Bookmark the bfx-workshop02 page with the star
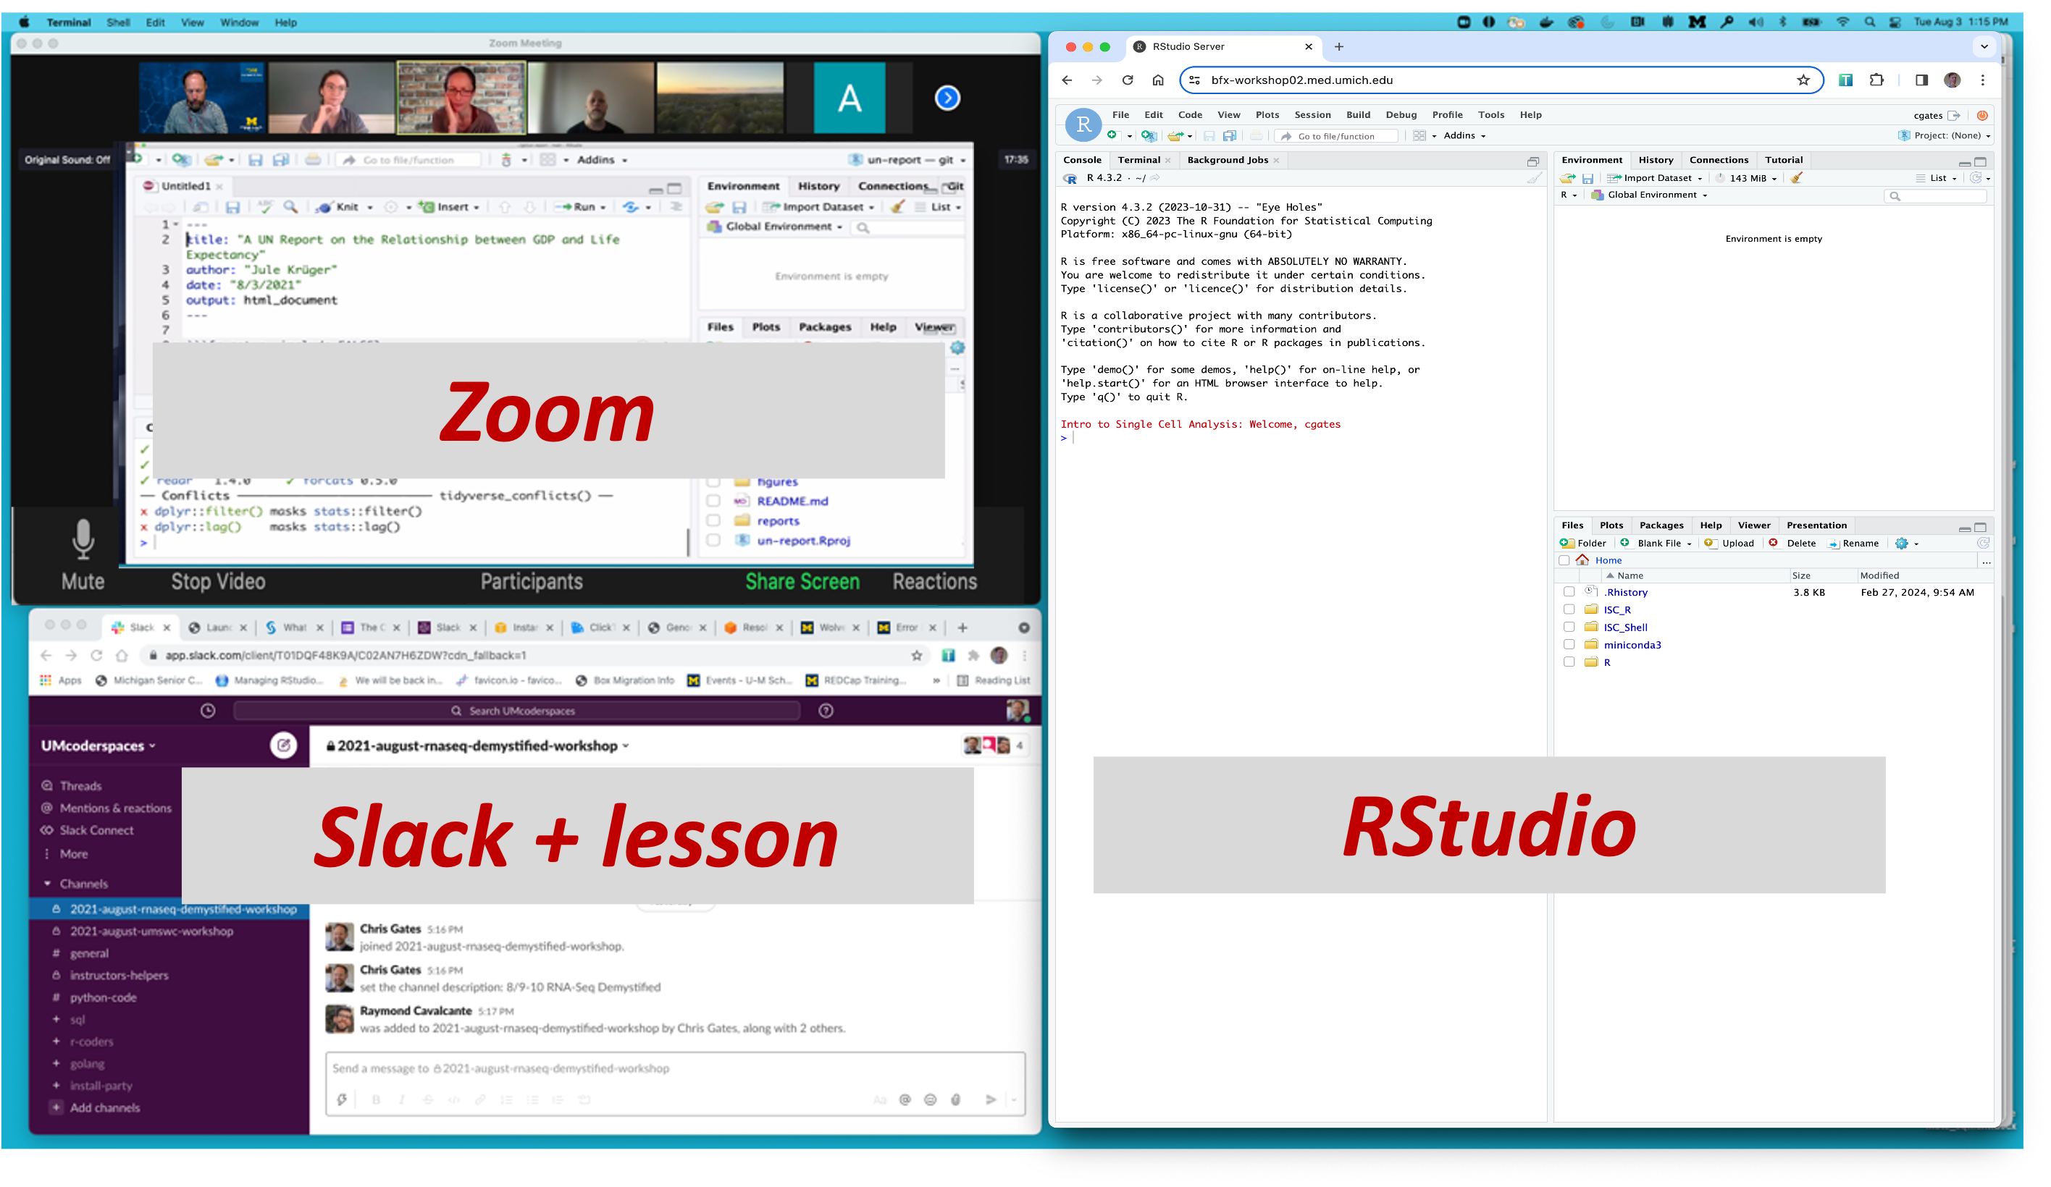Viewport: 2051px width, 1187px height. (x=1803, y=80)
